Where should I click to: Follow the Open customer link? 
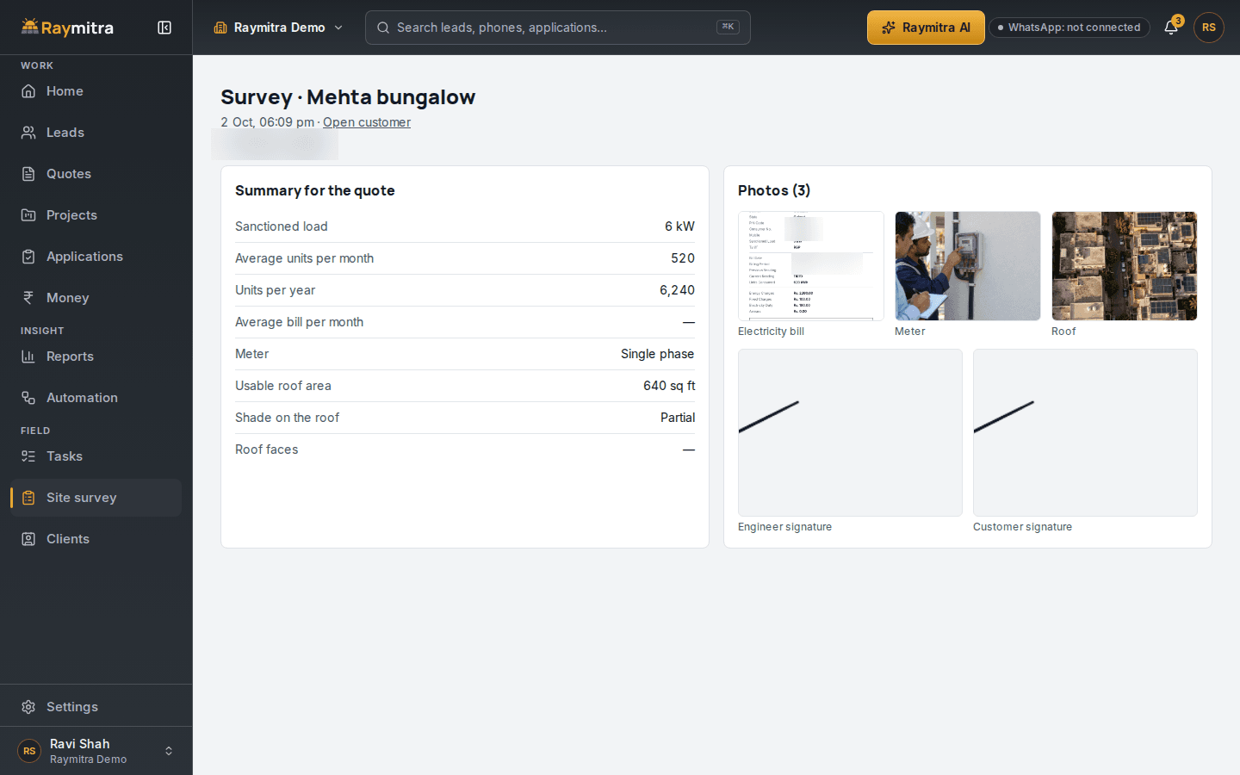click(367, 122)
